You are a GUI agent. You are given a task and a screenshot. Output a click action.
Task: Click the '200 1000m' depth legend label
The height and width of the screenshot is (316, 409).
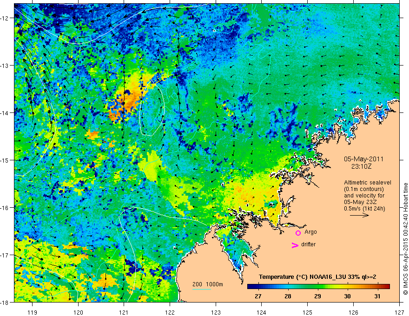pos(208,284)
